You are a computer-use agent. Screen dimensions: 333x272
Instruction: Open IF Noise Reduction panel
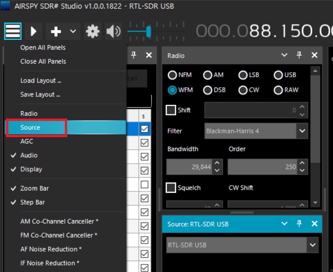(x=50, y=263)
